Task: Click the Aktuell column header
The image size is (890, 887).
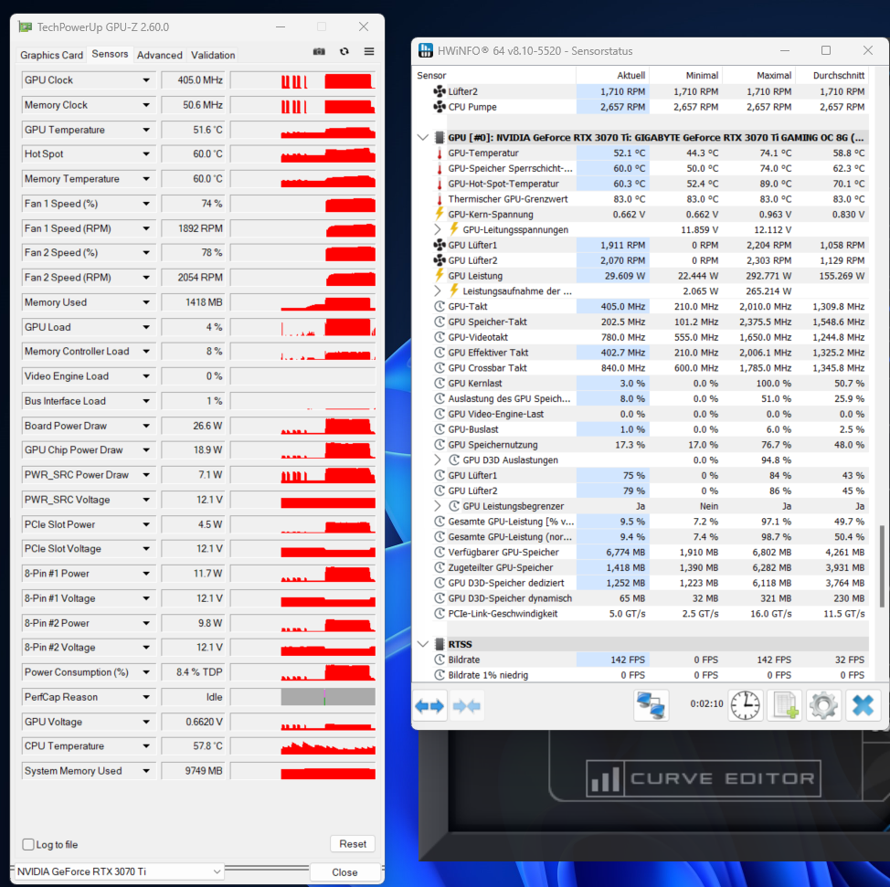Action: (611, 76)
